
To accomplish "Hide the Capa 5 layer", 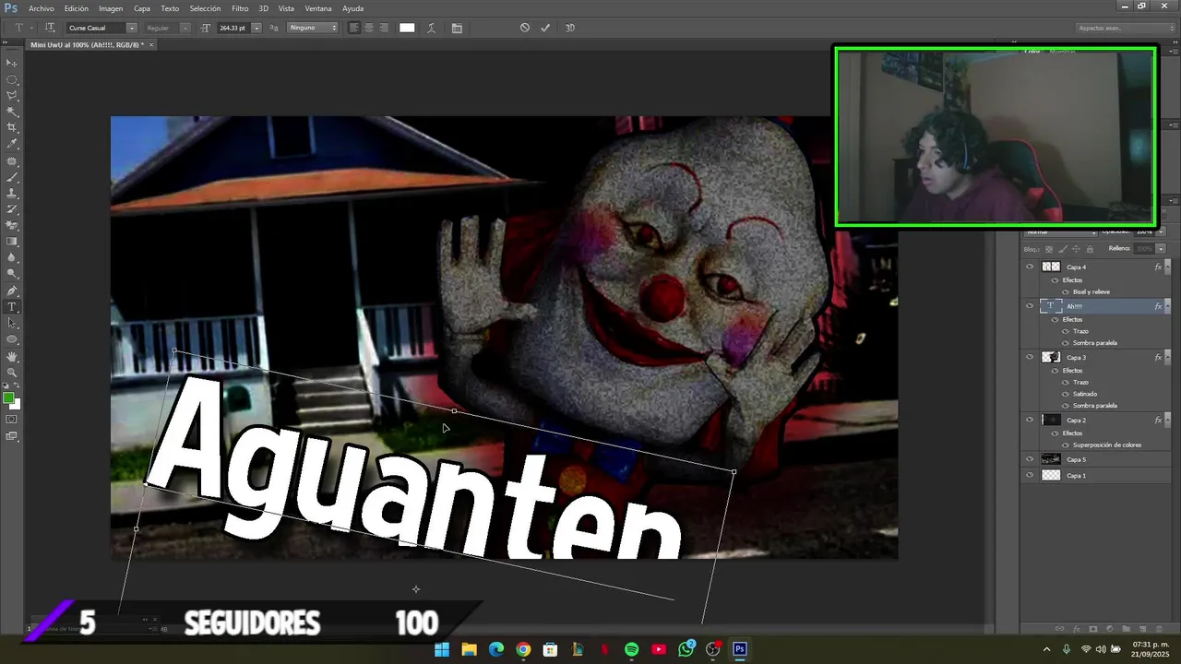I will click(x=1030, y=459).
